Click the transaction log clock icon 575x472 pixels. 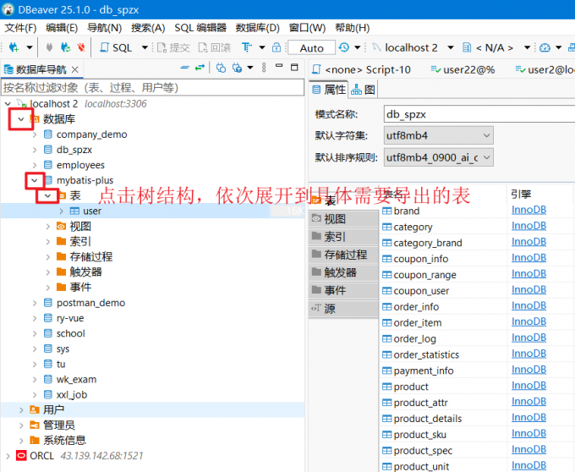pos(344,47)
